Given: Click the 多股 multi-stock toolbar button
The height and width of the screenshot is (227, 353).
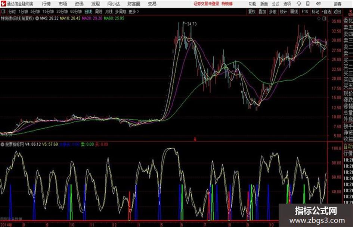Looking at the screenshot, I should click(x=273, y=12).
